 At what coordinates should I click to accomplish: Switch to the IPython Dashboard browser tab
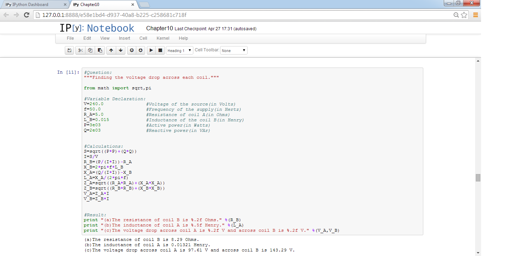pyautogui.click(x=33, y=5)
